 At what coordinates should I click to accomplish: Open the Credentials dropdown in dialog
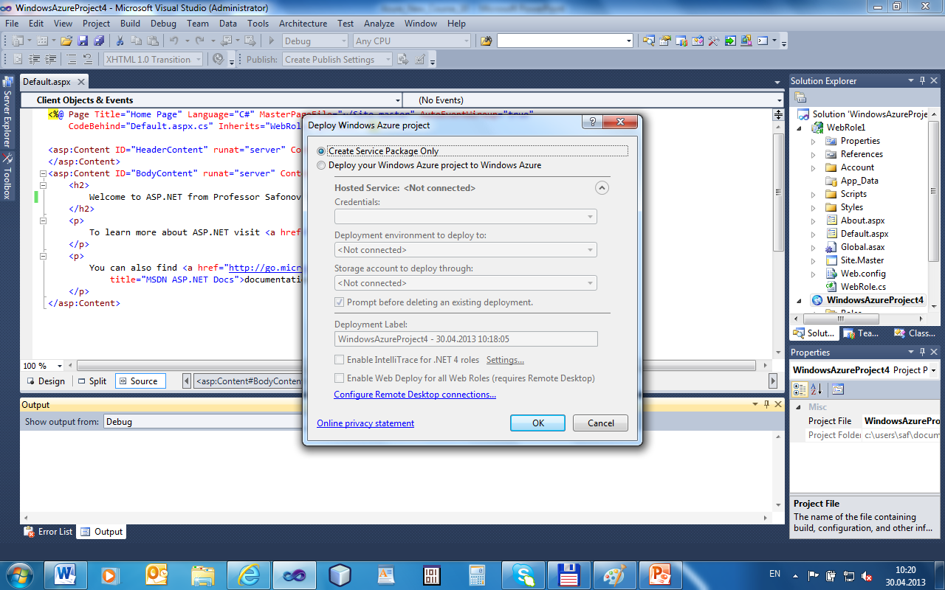coord(466,217)
